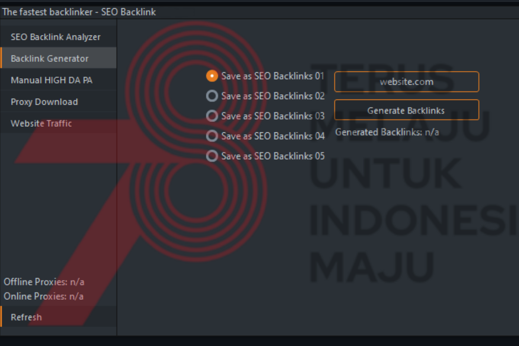The height and width of the screenshot is (346, 519).
Task: Click the Refresh button in the sidebar
Action: click(x=26, y=317)
